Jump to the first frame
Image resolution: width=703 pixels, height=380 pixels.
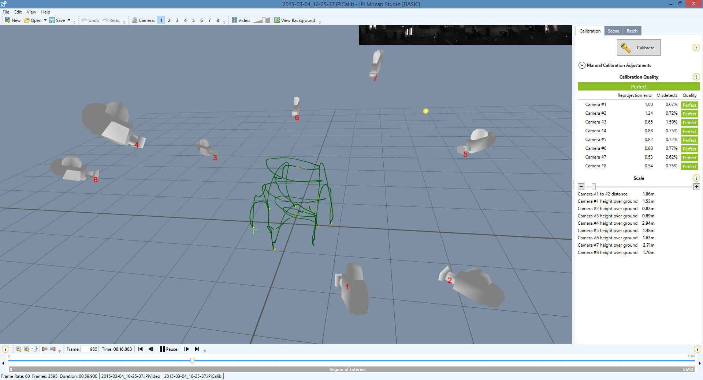pyautogui.click(x=141, y=349)
